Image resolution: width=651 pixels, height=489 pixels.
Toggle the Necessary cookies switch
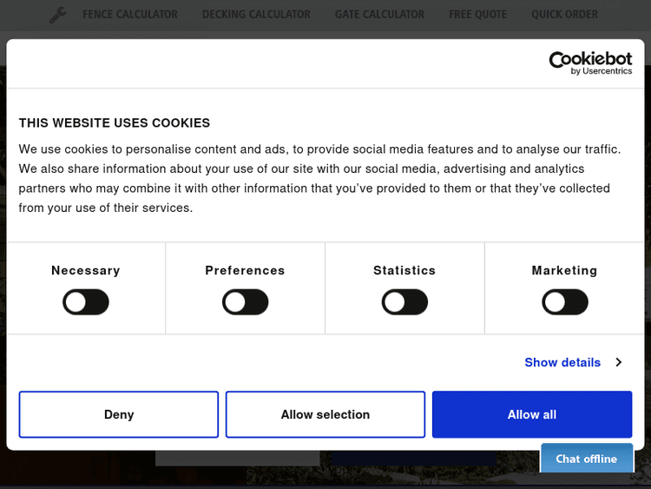(x=86, y=302)
